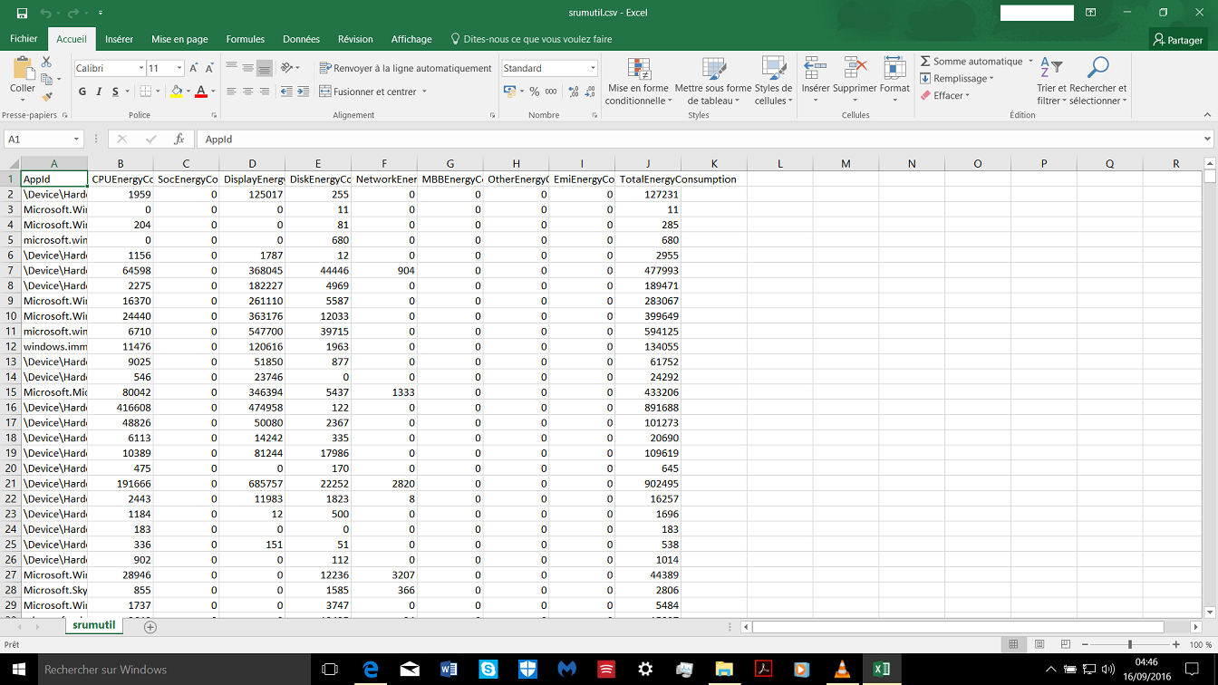This screenshot has width=1218, height=685.
Task: Toggle top vertical alignment
Action: point(231,68)
